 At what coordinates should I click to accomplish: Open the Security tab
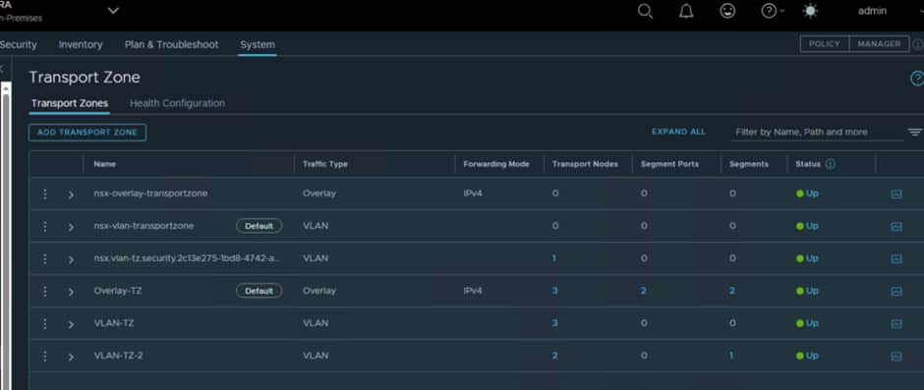tap(19, 45)
